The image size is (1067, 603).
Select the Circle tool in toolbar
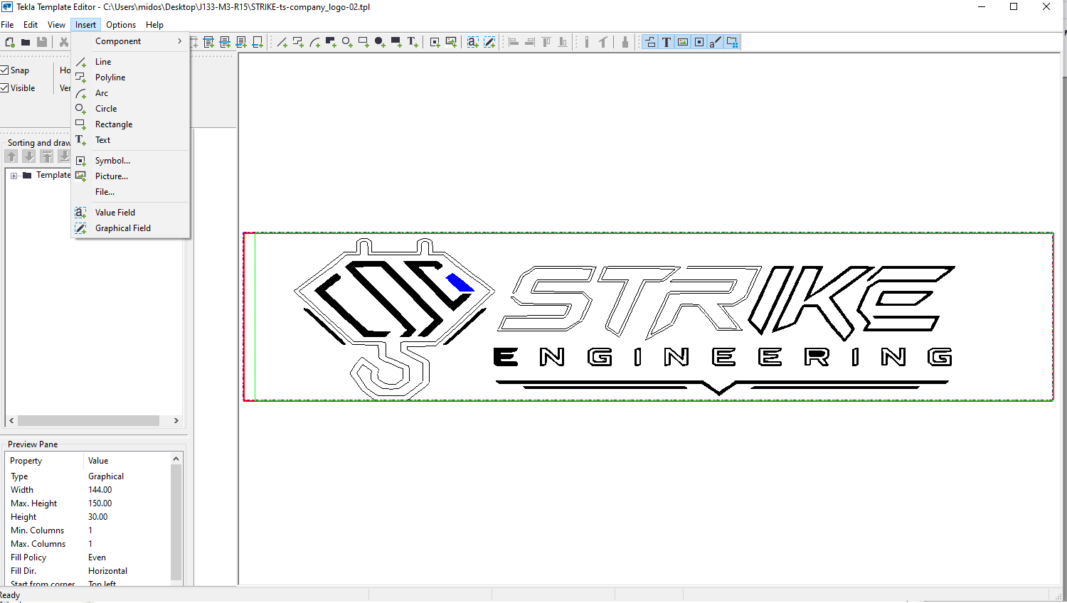point(347,42)
